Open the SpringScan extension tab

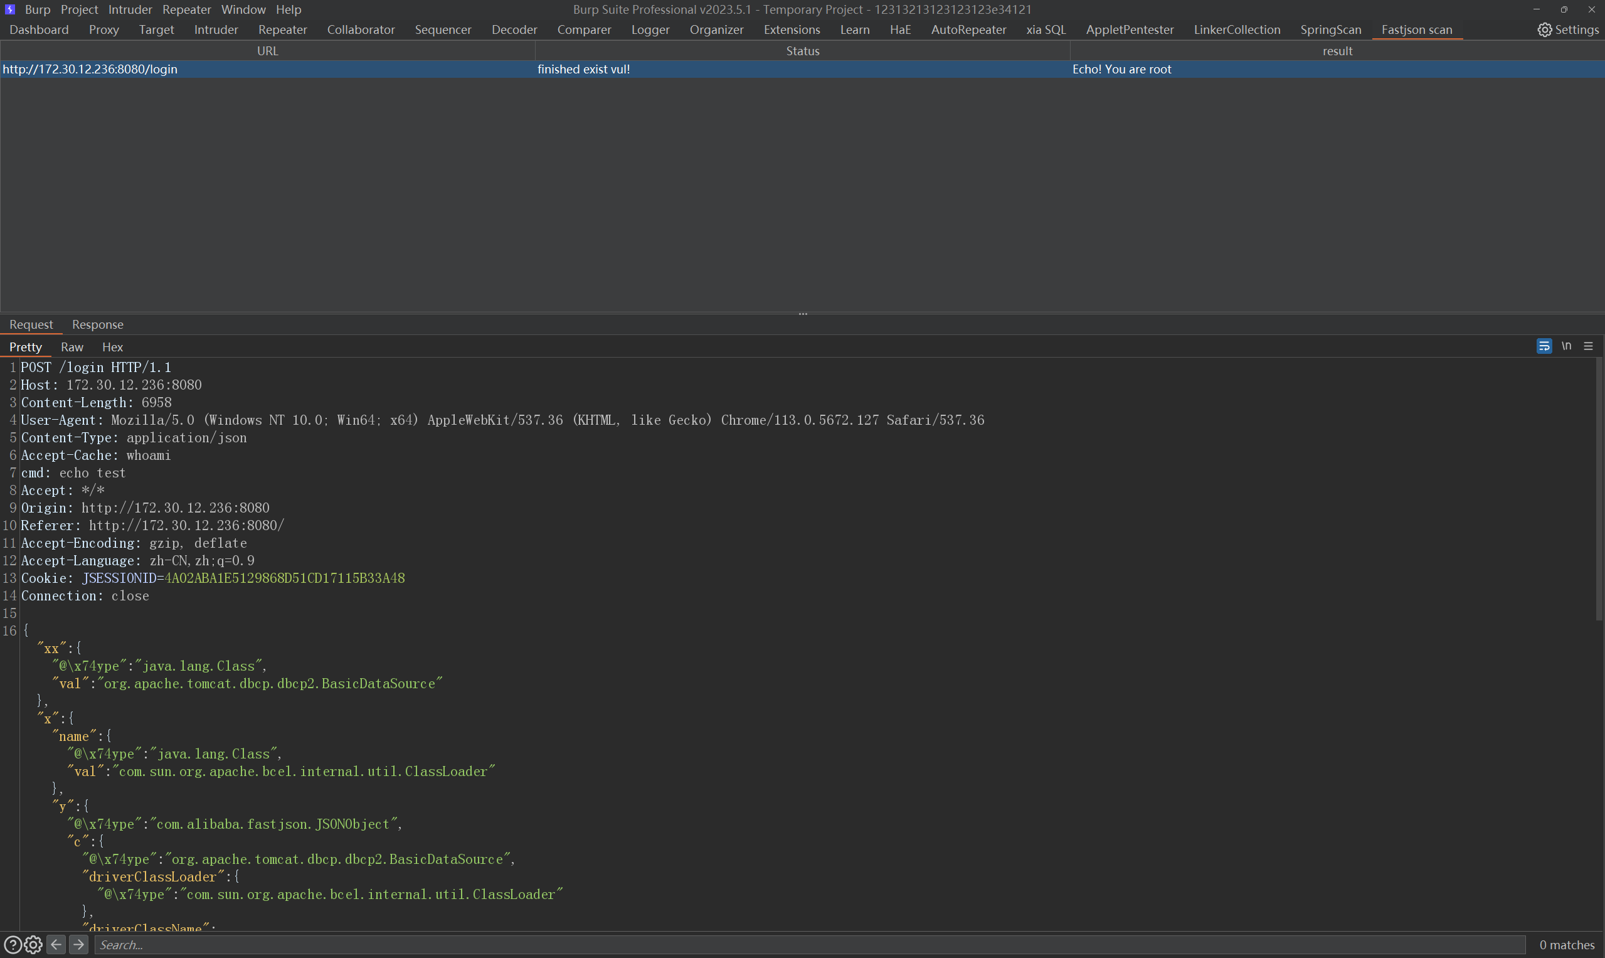click(1330, 29)
